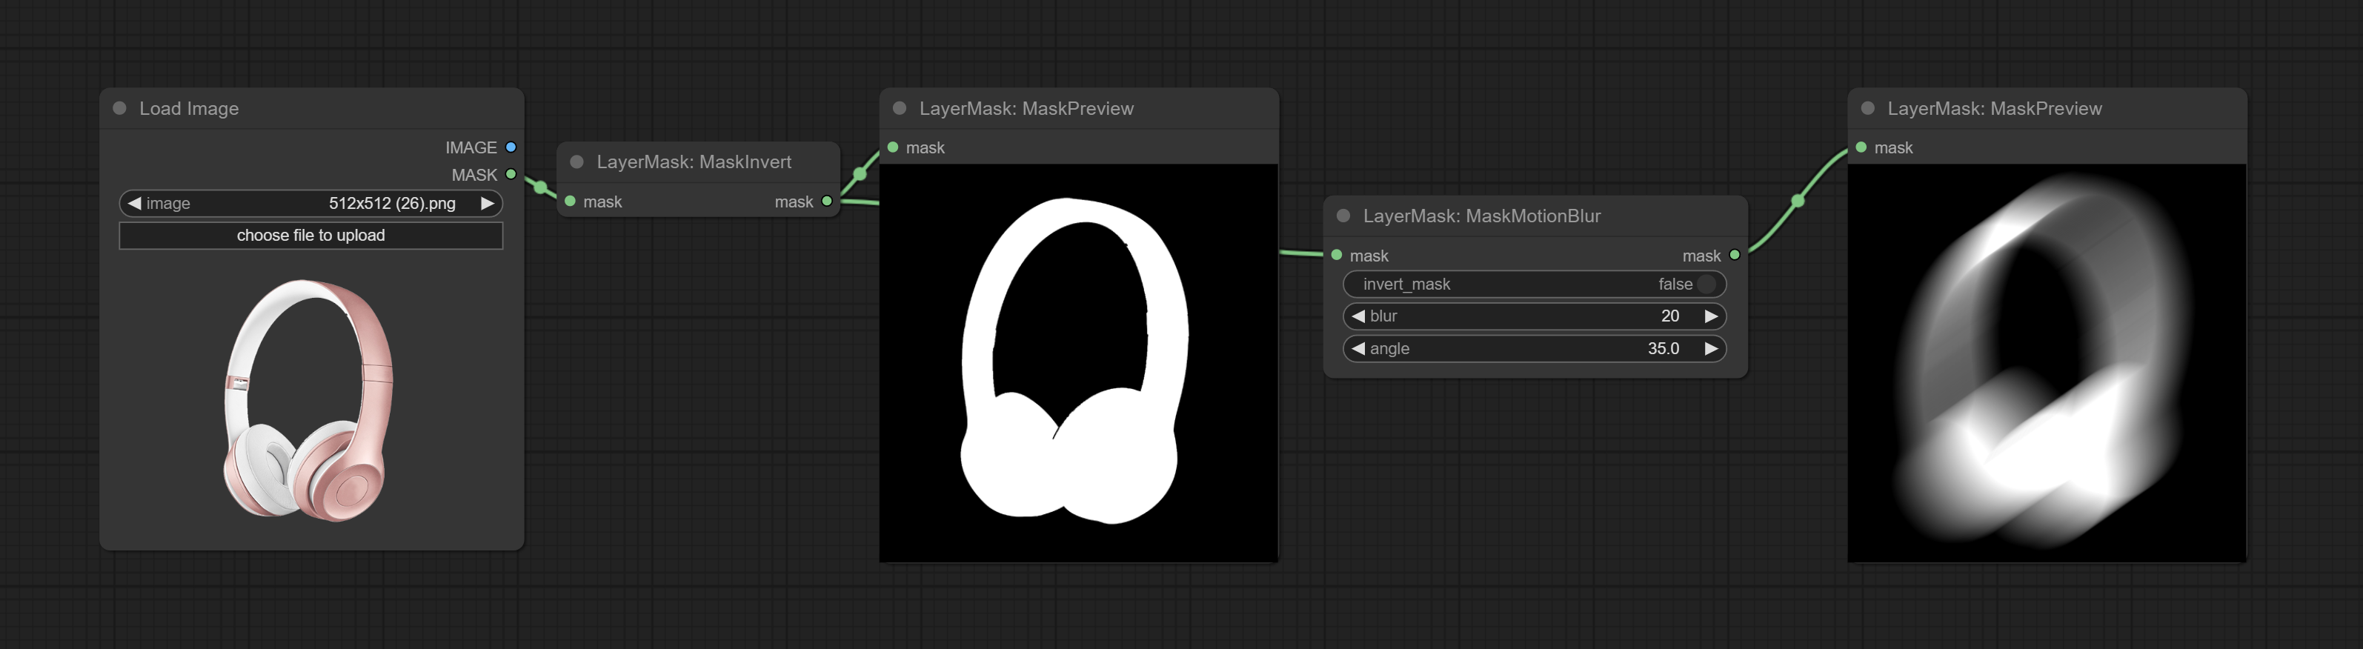The image size is (2363, 649).
Task: Collapse the first MaskPreview node dot
Action: pos(900,108)
